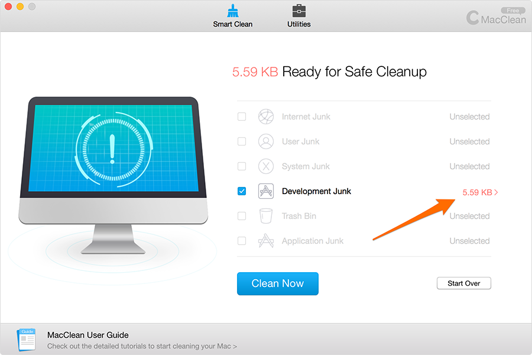532x355 pixels.
Task: Check the System Junk checkbox
Action: 242,166
